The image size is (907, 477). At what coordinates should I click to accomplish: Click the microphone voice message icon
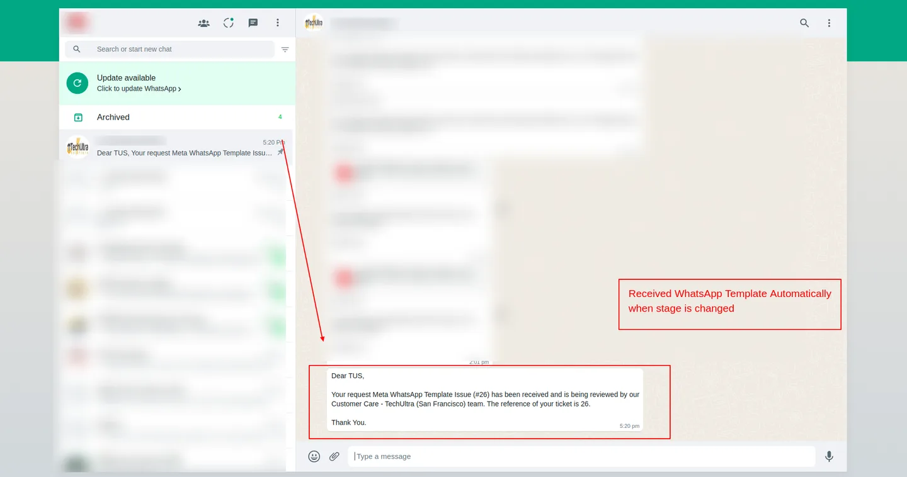point(829,456)
